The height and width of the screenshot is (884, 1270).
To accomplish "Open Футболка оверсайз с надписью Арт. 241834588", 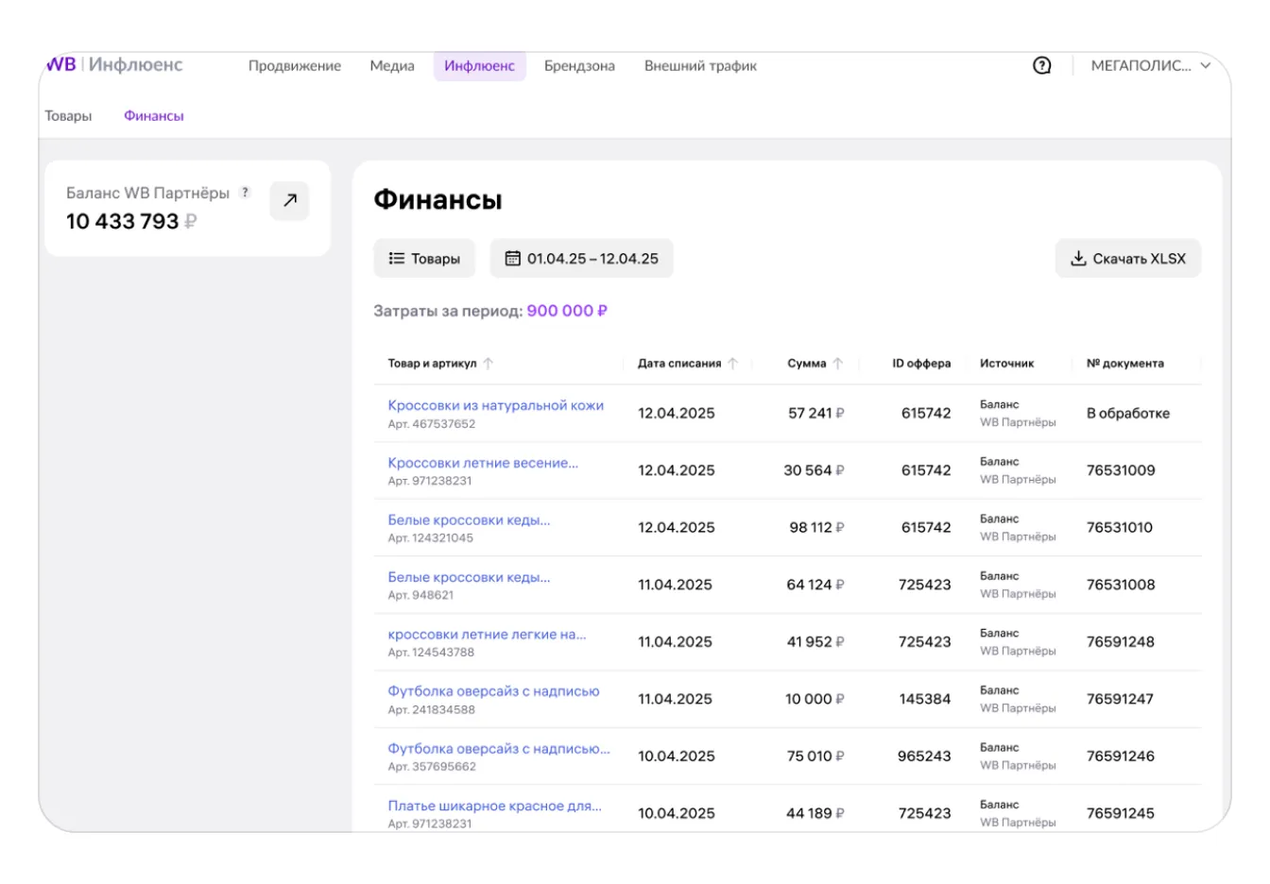I will [x=493, y=690].
